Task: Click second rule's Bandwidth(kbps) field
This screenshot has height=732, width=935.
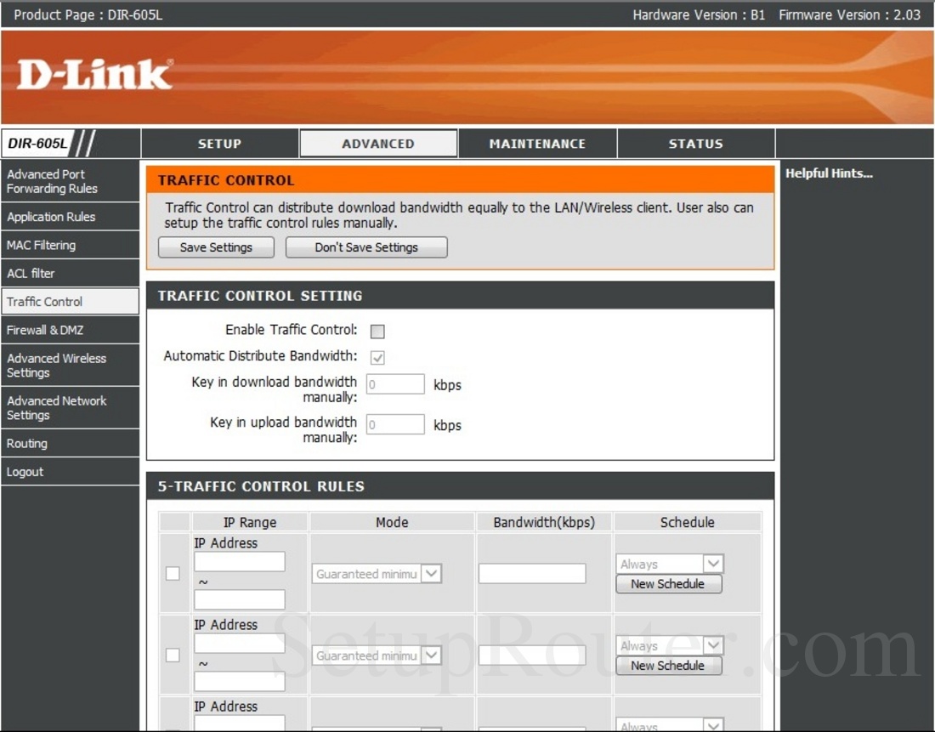Action: tap(532, 655)
